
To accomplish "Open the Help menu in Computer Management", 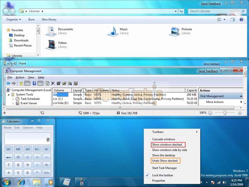I will point(41,77).
